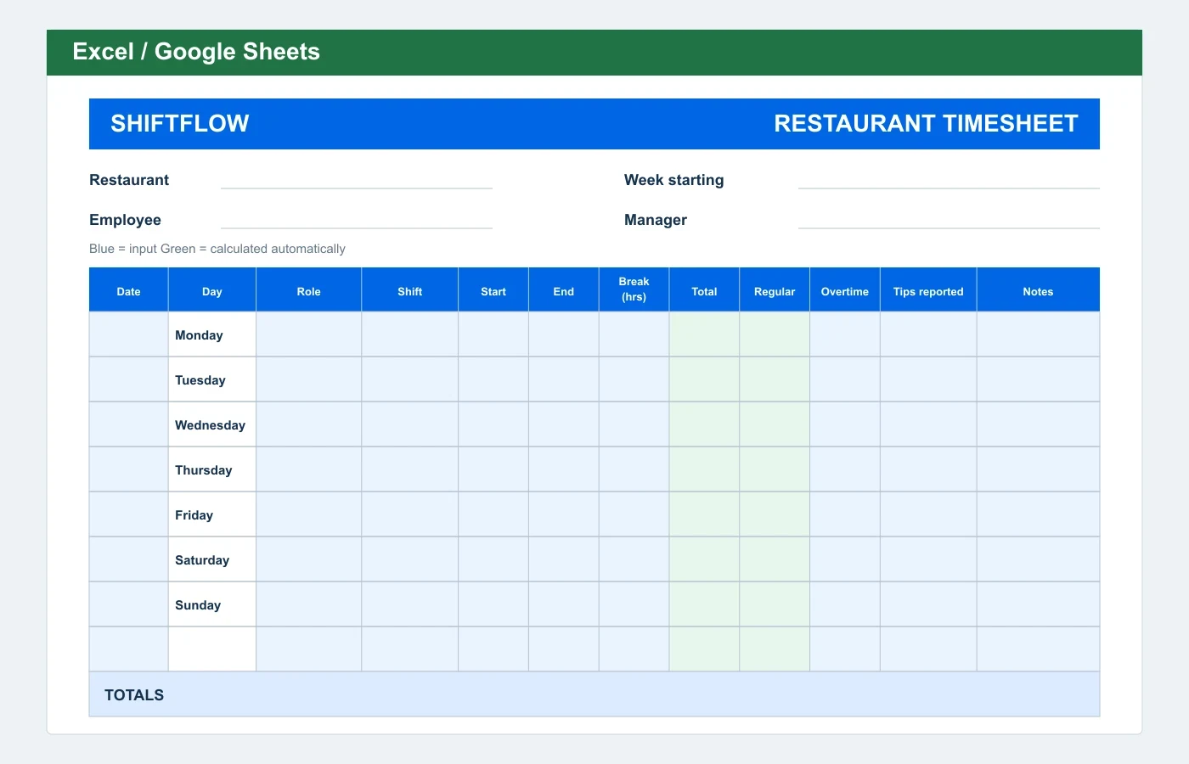Select the Tuesday Overtime cell
Viewport: 1189px width, 764px height.
[x=845, y=379]
